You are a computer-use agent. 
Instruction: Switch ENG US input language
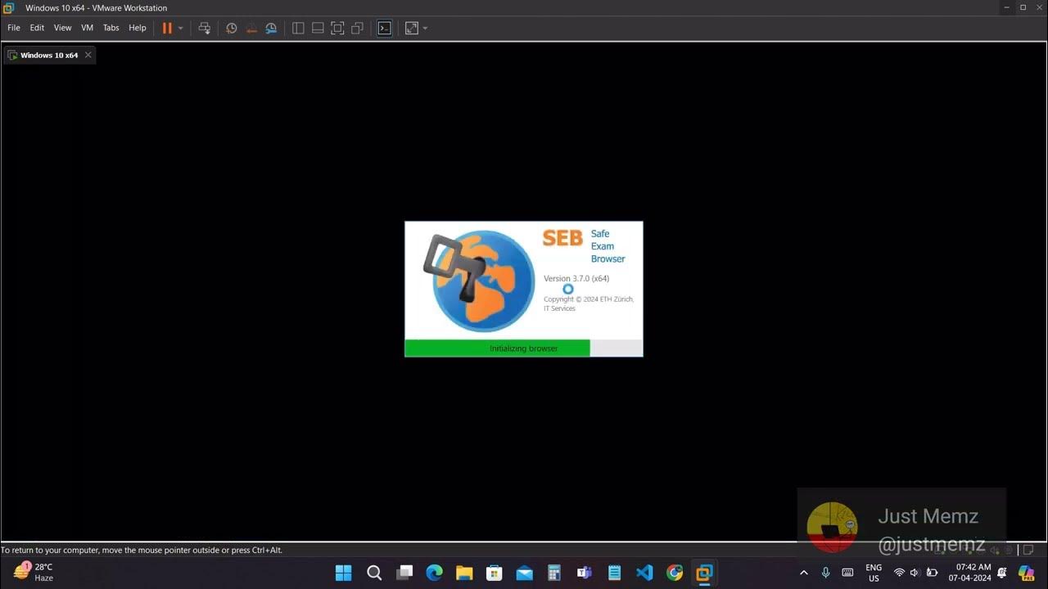pos(874,573)
